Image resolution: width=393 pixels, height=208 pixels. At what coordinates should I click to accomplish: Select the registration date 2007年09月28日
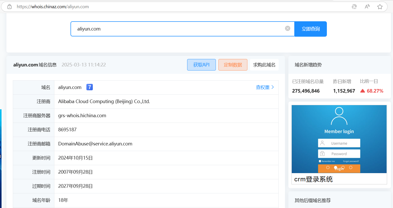pyautogui.click(x=75, y=172)
